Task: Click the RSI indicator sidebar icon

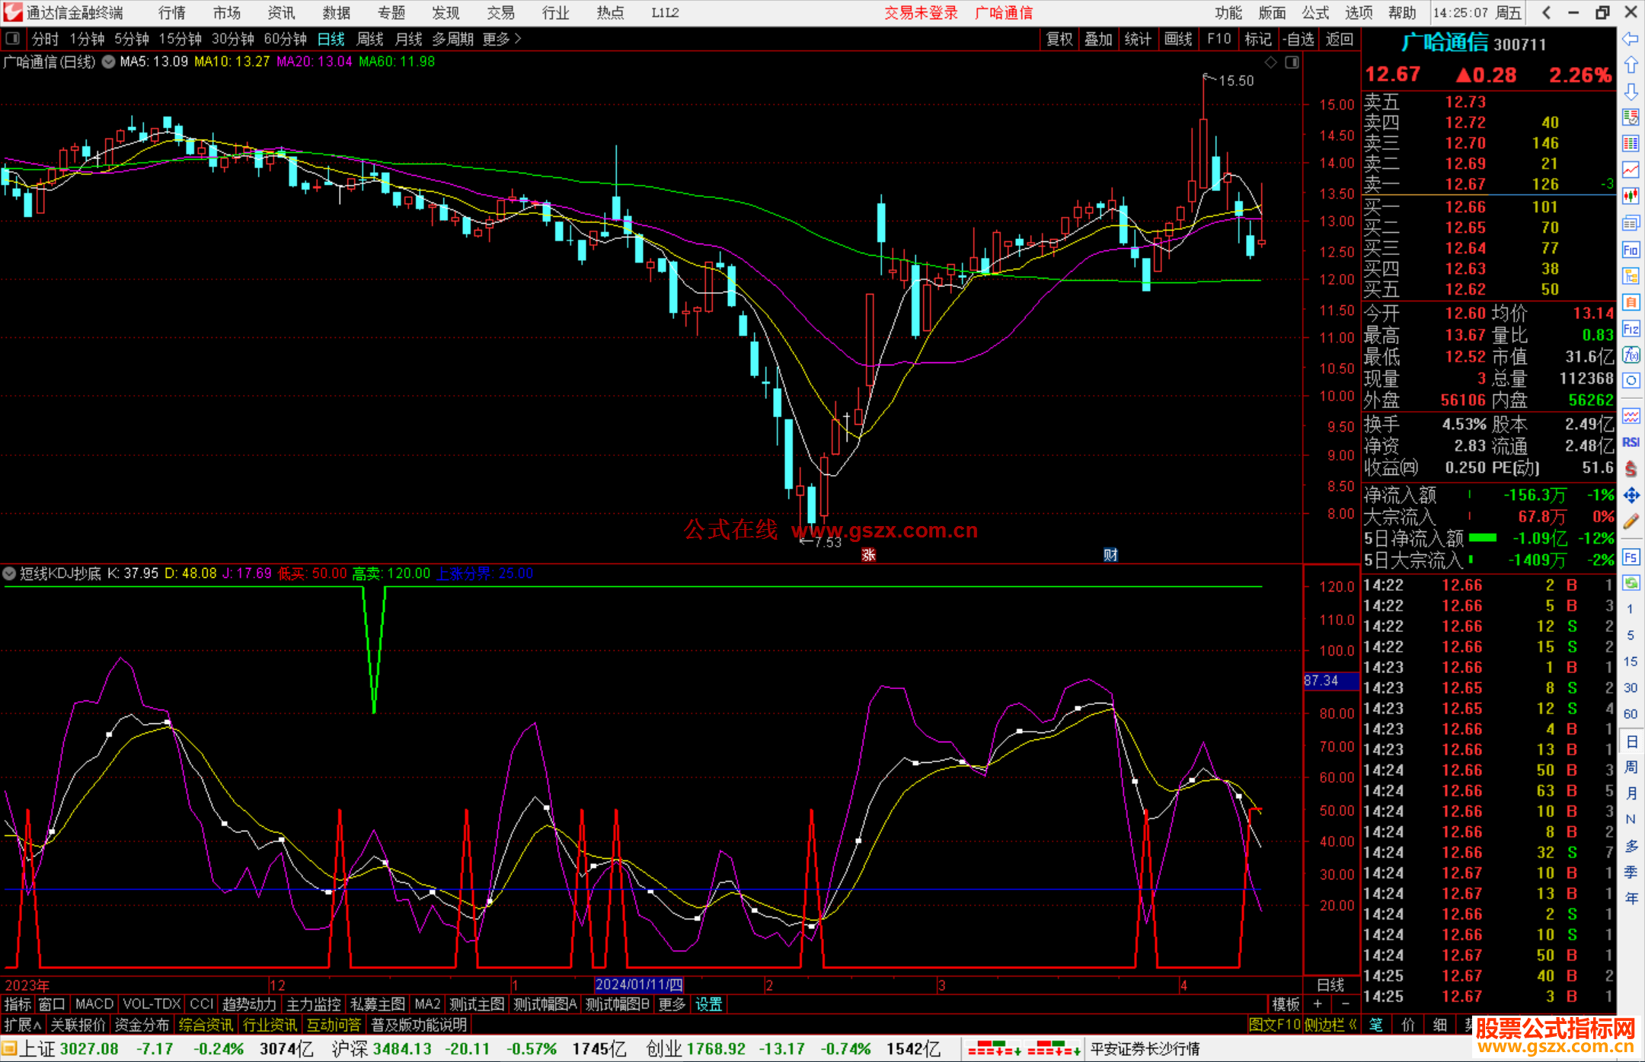Action: pyautogui.click(x=1631, y=442)
